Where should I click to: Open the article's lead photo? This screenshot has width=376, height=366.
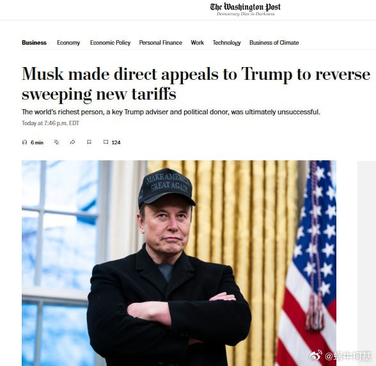click(179, 263)
